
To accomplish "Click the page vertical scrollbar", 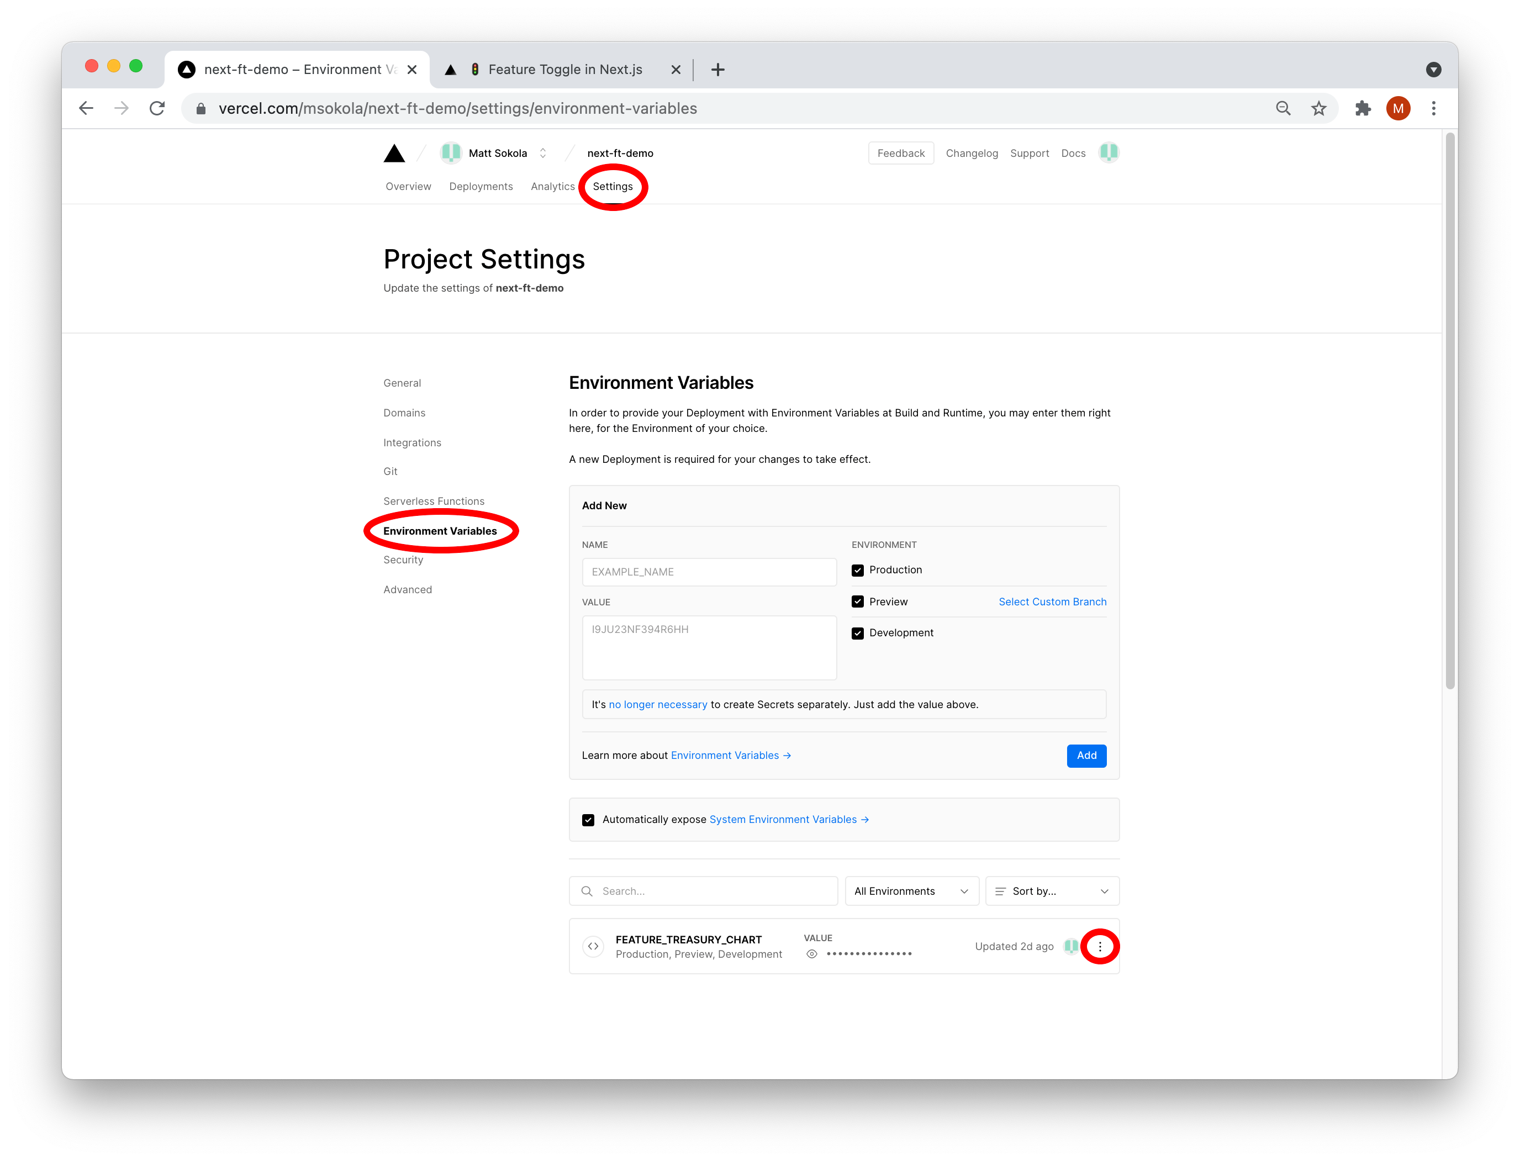I will tap(1449, 411).
